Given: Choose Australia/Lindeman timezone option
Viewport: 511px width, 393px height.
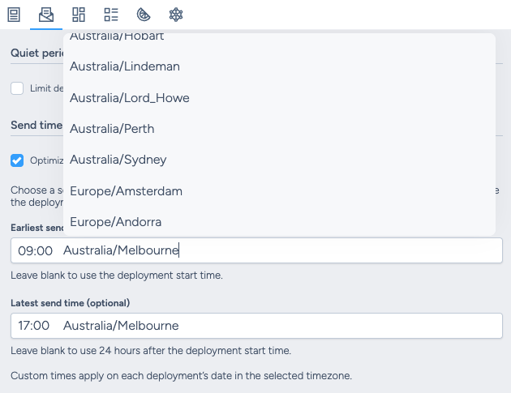Looking at the screenshot, I should coord(279,66).
